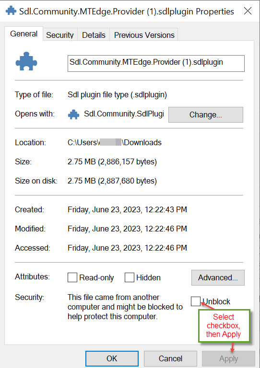
Task: Click the puzzle-piece icon in the title bar
Action: pos(11,11)
